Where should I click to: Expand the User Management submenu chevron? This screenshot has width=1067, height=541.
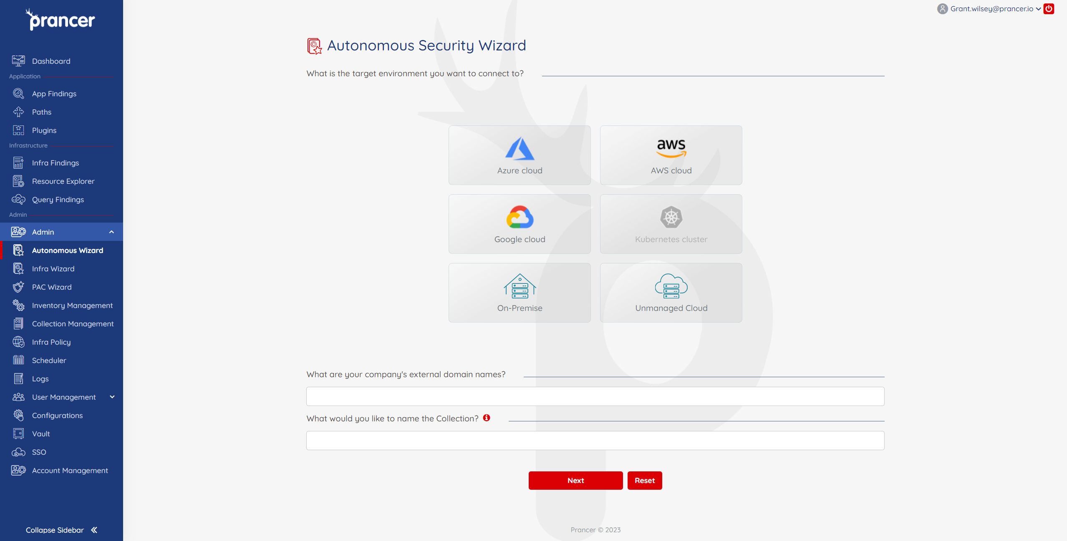tap(112, 397)
